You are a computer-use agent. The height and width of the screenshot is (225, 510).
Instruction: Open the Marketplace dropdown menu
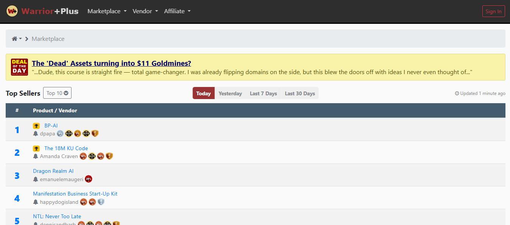click(x=107, y=11)
